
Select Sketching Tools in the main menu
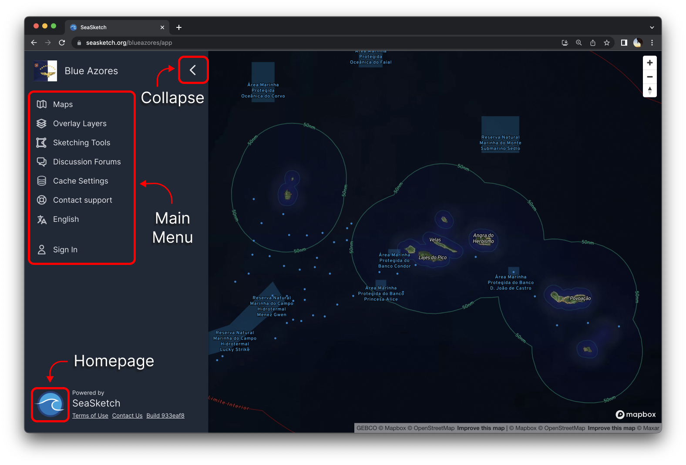pos(81,143)
